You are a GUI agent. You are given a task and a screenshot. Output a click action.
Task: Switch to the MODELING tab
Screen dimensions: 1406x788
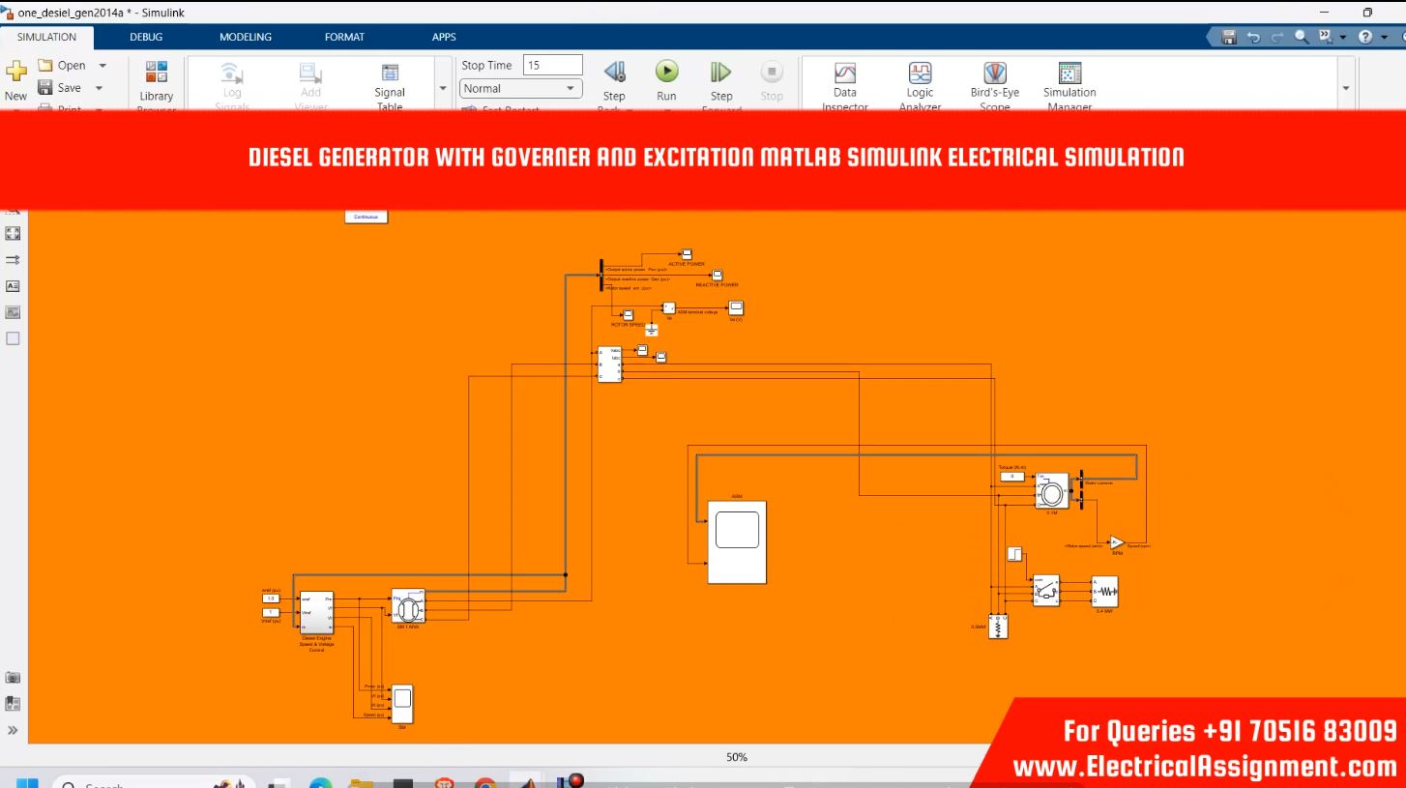(x=246, y=37)
